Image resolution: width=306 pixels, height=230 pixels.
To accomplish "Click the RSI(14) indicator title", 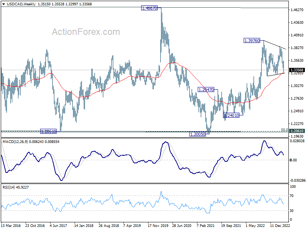I will (9, 187).
